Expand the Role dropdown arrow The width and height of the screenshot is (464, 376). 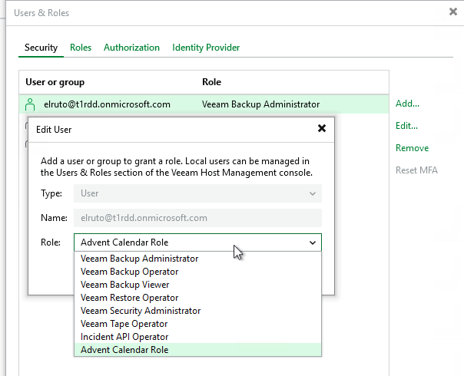[313, 242]
